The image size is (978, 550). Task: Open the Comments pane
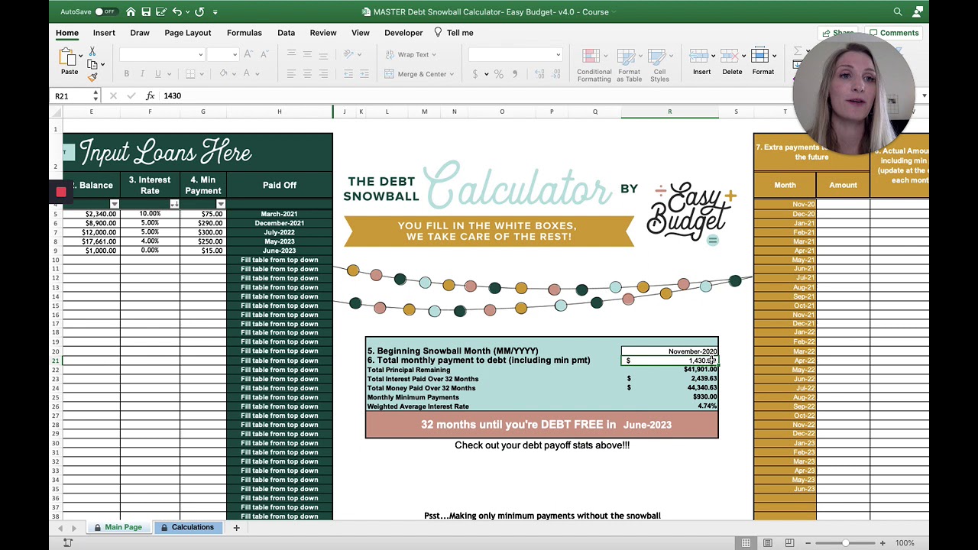click(894, 33)
